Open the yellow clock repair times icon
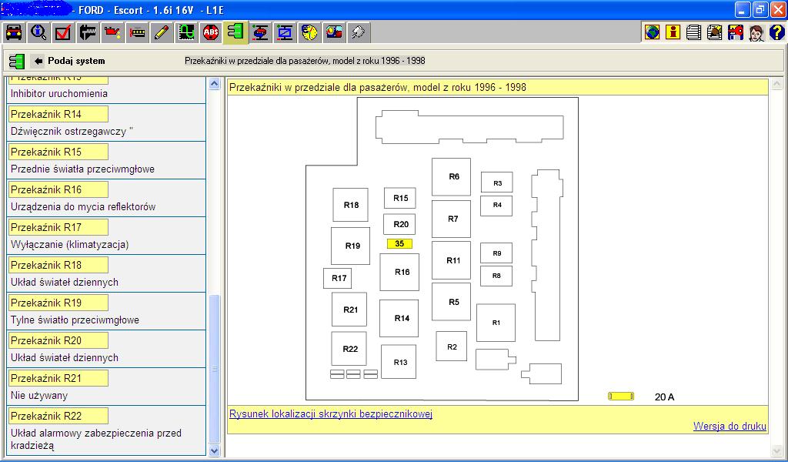This screenshot has width=788, height=462. point(309,32)
